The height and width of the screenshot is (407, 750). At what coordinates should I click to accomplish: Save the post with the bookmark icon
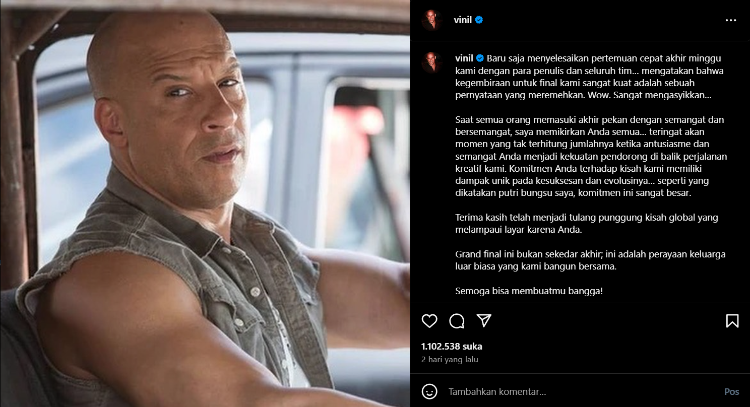click(732, 321)
